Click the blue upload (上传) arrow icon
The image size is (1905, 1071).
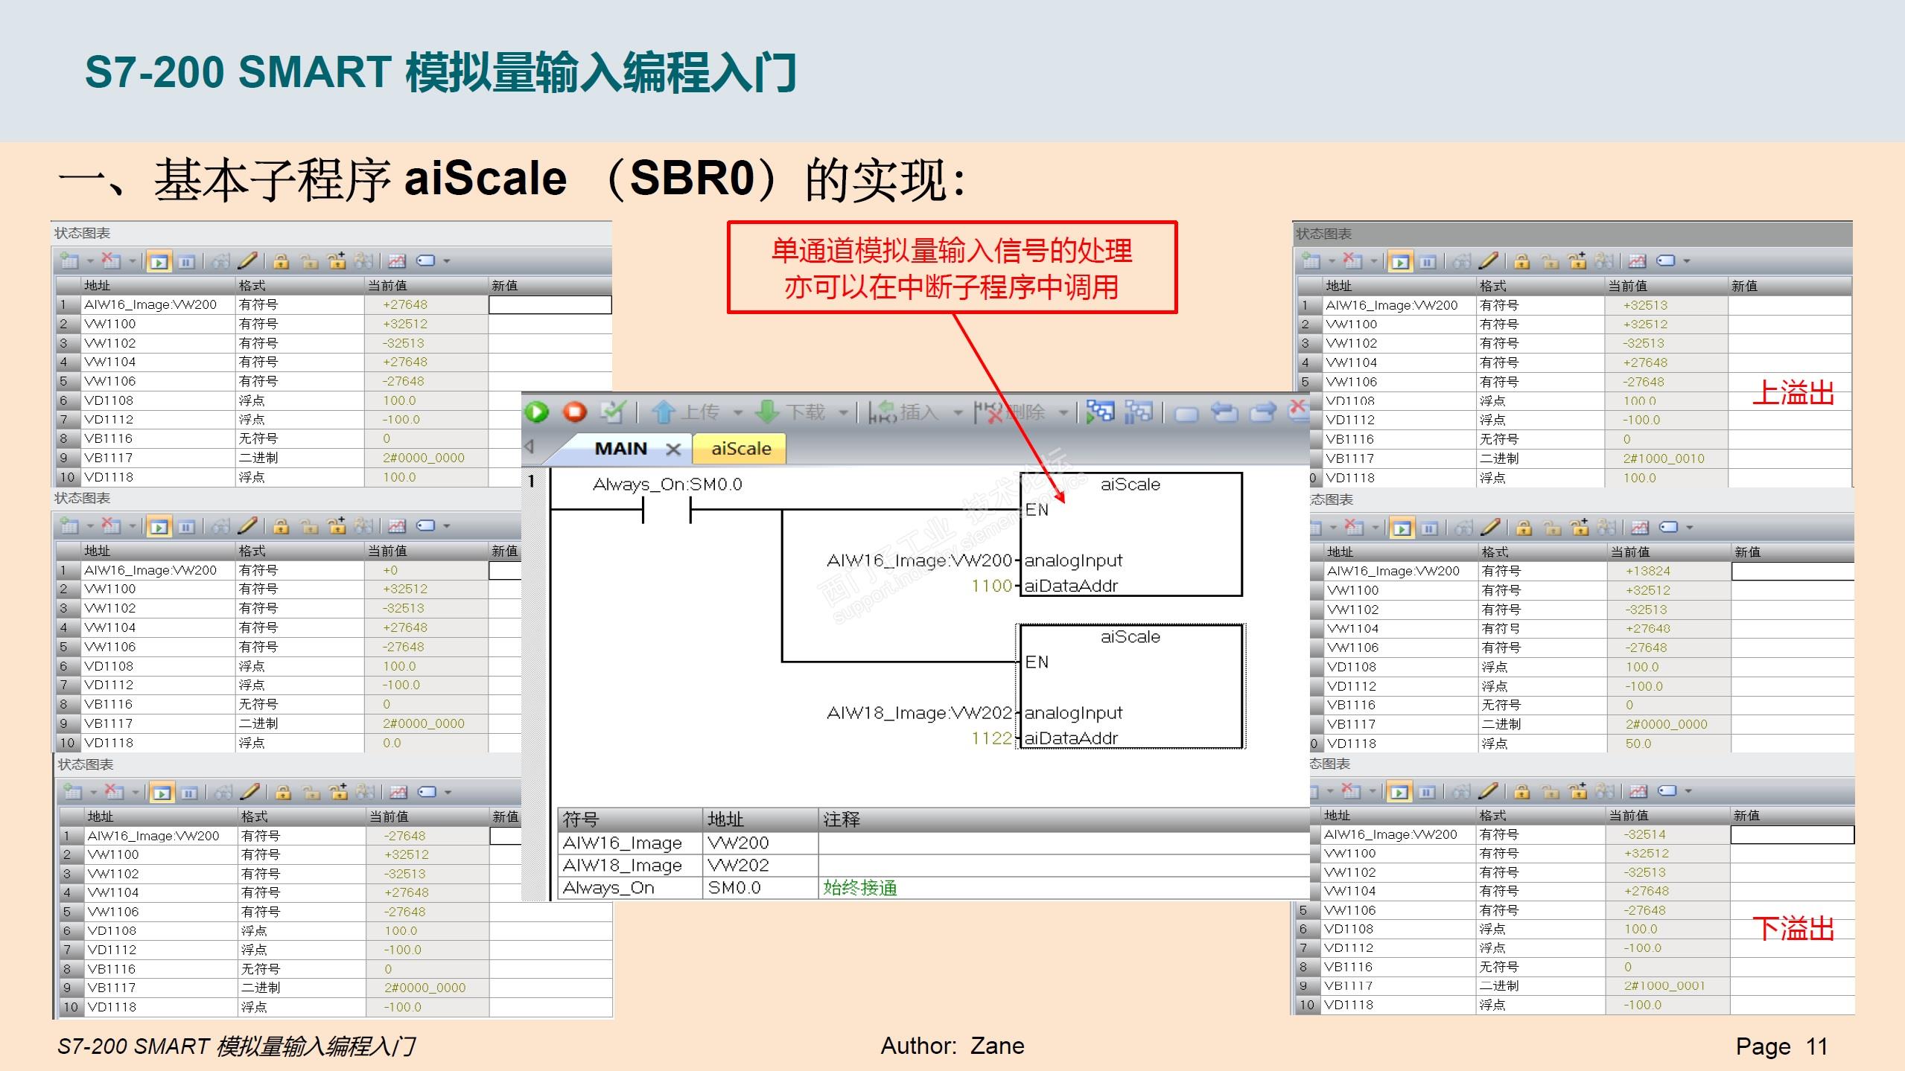[663, 412]
